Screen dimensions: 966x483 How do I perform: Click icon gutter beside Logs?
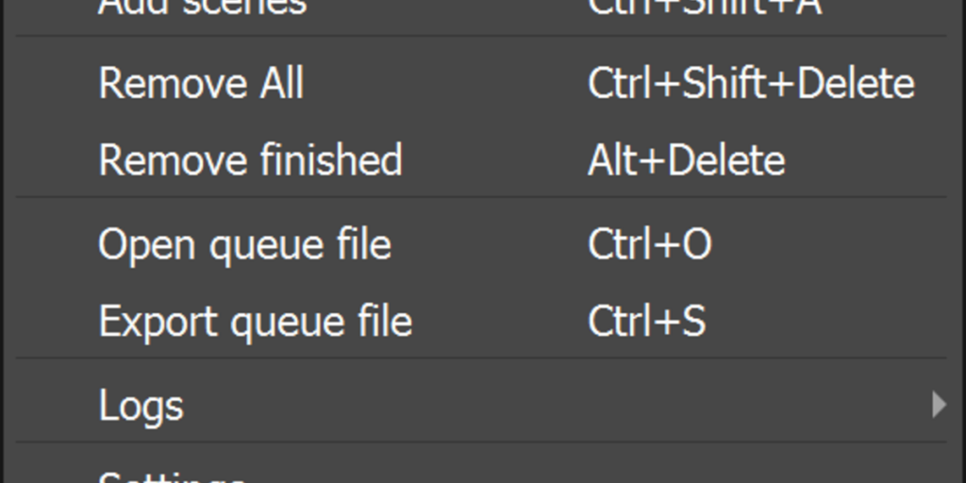54,405
